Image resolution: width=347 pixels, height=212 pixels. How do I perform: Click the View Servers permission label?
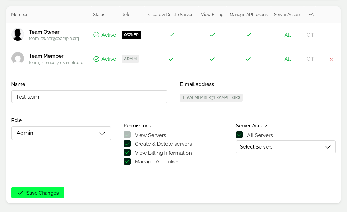pyautogui.click(x=151, y=135)
